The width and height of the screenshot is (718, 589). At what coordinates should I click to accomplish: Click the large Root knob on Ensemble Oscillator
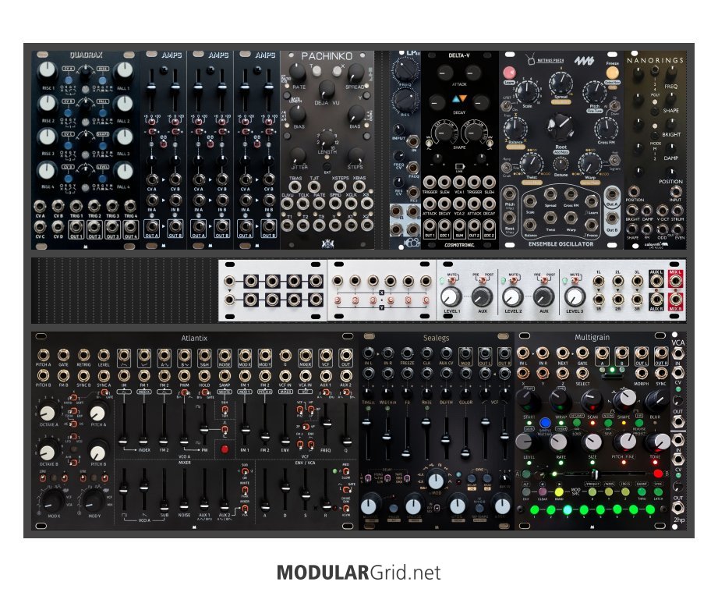(560, 127)
